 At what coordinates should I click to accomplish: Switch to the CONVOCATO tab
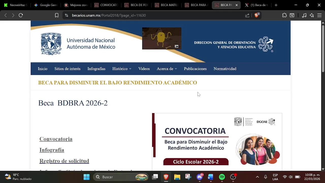tap(106, 5)
